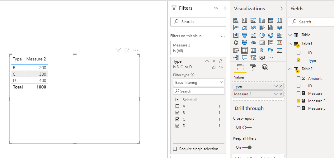Check filter value A
Image resolution: width=334 pixels, height=158 pixels.
pyautogui.click(x=177, y=106)
